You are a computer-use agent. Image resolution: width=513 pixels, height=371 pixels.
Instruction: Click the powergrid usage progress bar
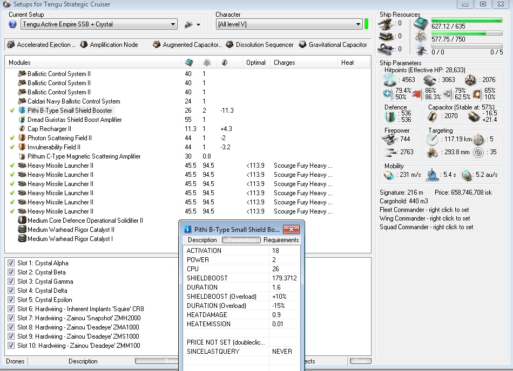click(467, 33)
